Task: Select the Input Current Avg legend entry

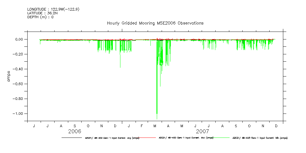Action: tap(112, 138)
